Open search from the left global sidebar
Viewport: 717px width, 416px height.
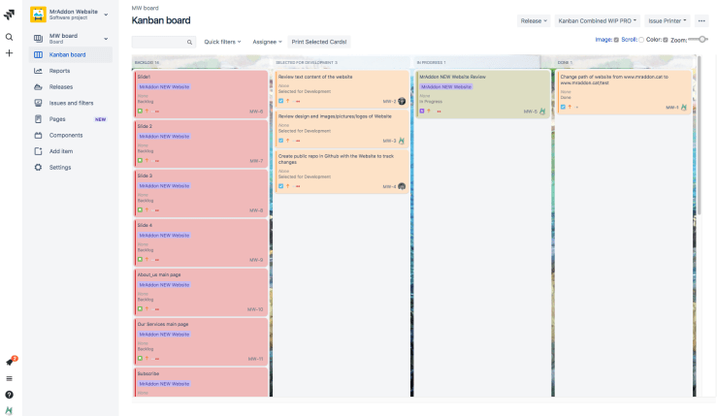(x=9, y=37)
